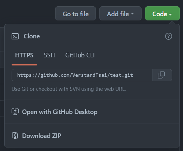Viewport: 183px width, 151px height.
Task: Select the HTTPS clone tab
Action: point(24,55)
